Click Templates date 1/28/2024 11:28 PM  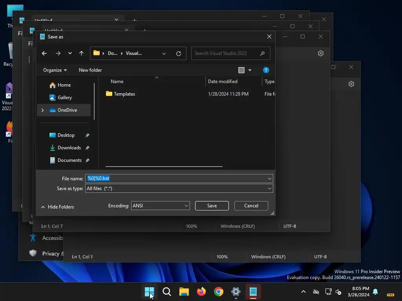click(228, 94)
